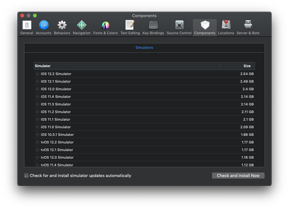Open the Behaviors preferences pane
The height and width of the screenshot is (209, 289).
62,28
